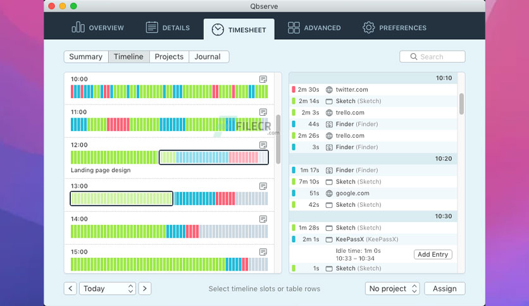Viewport: 529px width, 306px height.
Task: Switch to the Overview tab
Action: click(97, 28)
